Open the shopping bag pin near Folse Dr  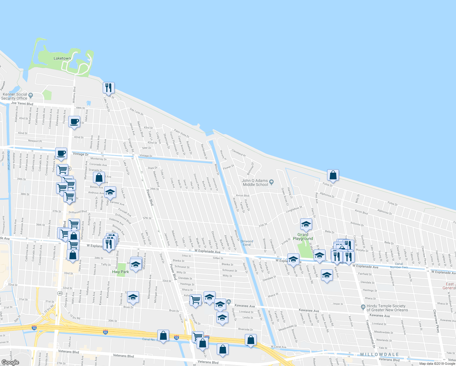[x=333, y=175]
